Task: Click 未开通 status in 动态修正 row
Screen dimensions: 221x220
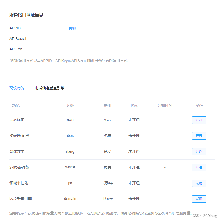Action: click(134, 120)
